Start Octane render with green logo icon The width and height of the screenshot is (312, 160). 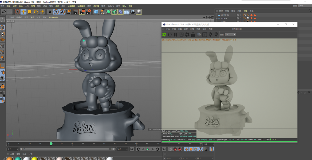[164, 35]
